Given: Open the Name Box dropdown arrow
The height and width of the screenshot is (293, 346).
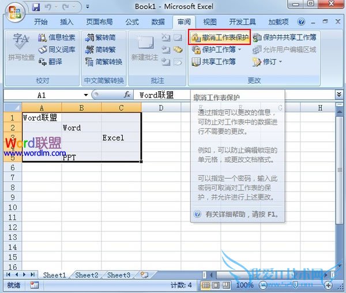Looking at the screenshot, I should pos(86,95).
